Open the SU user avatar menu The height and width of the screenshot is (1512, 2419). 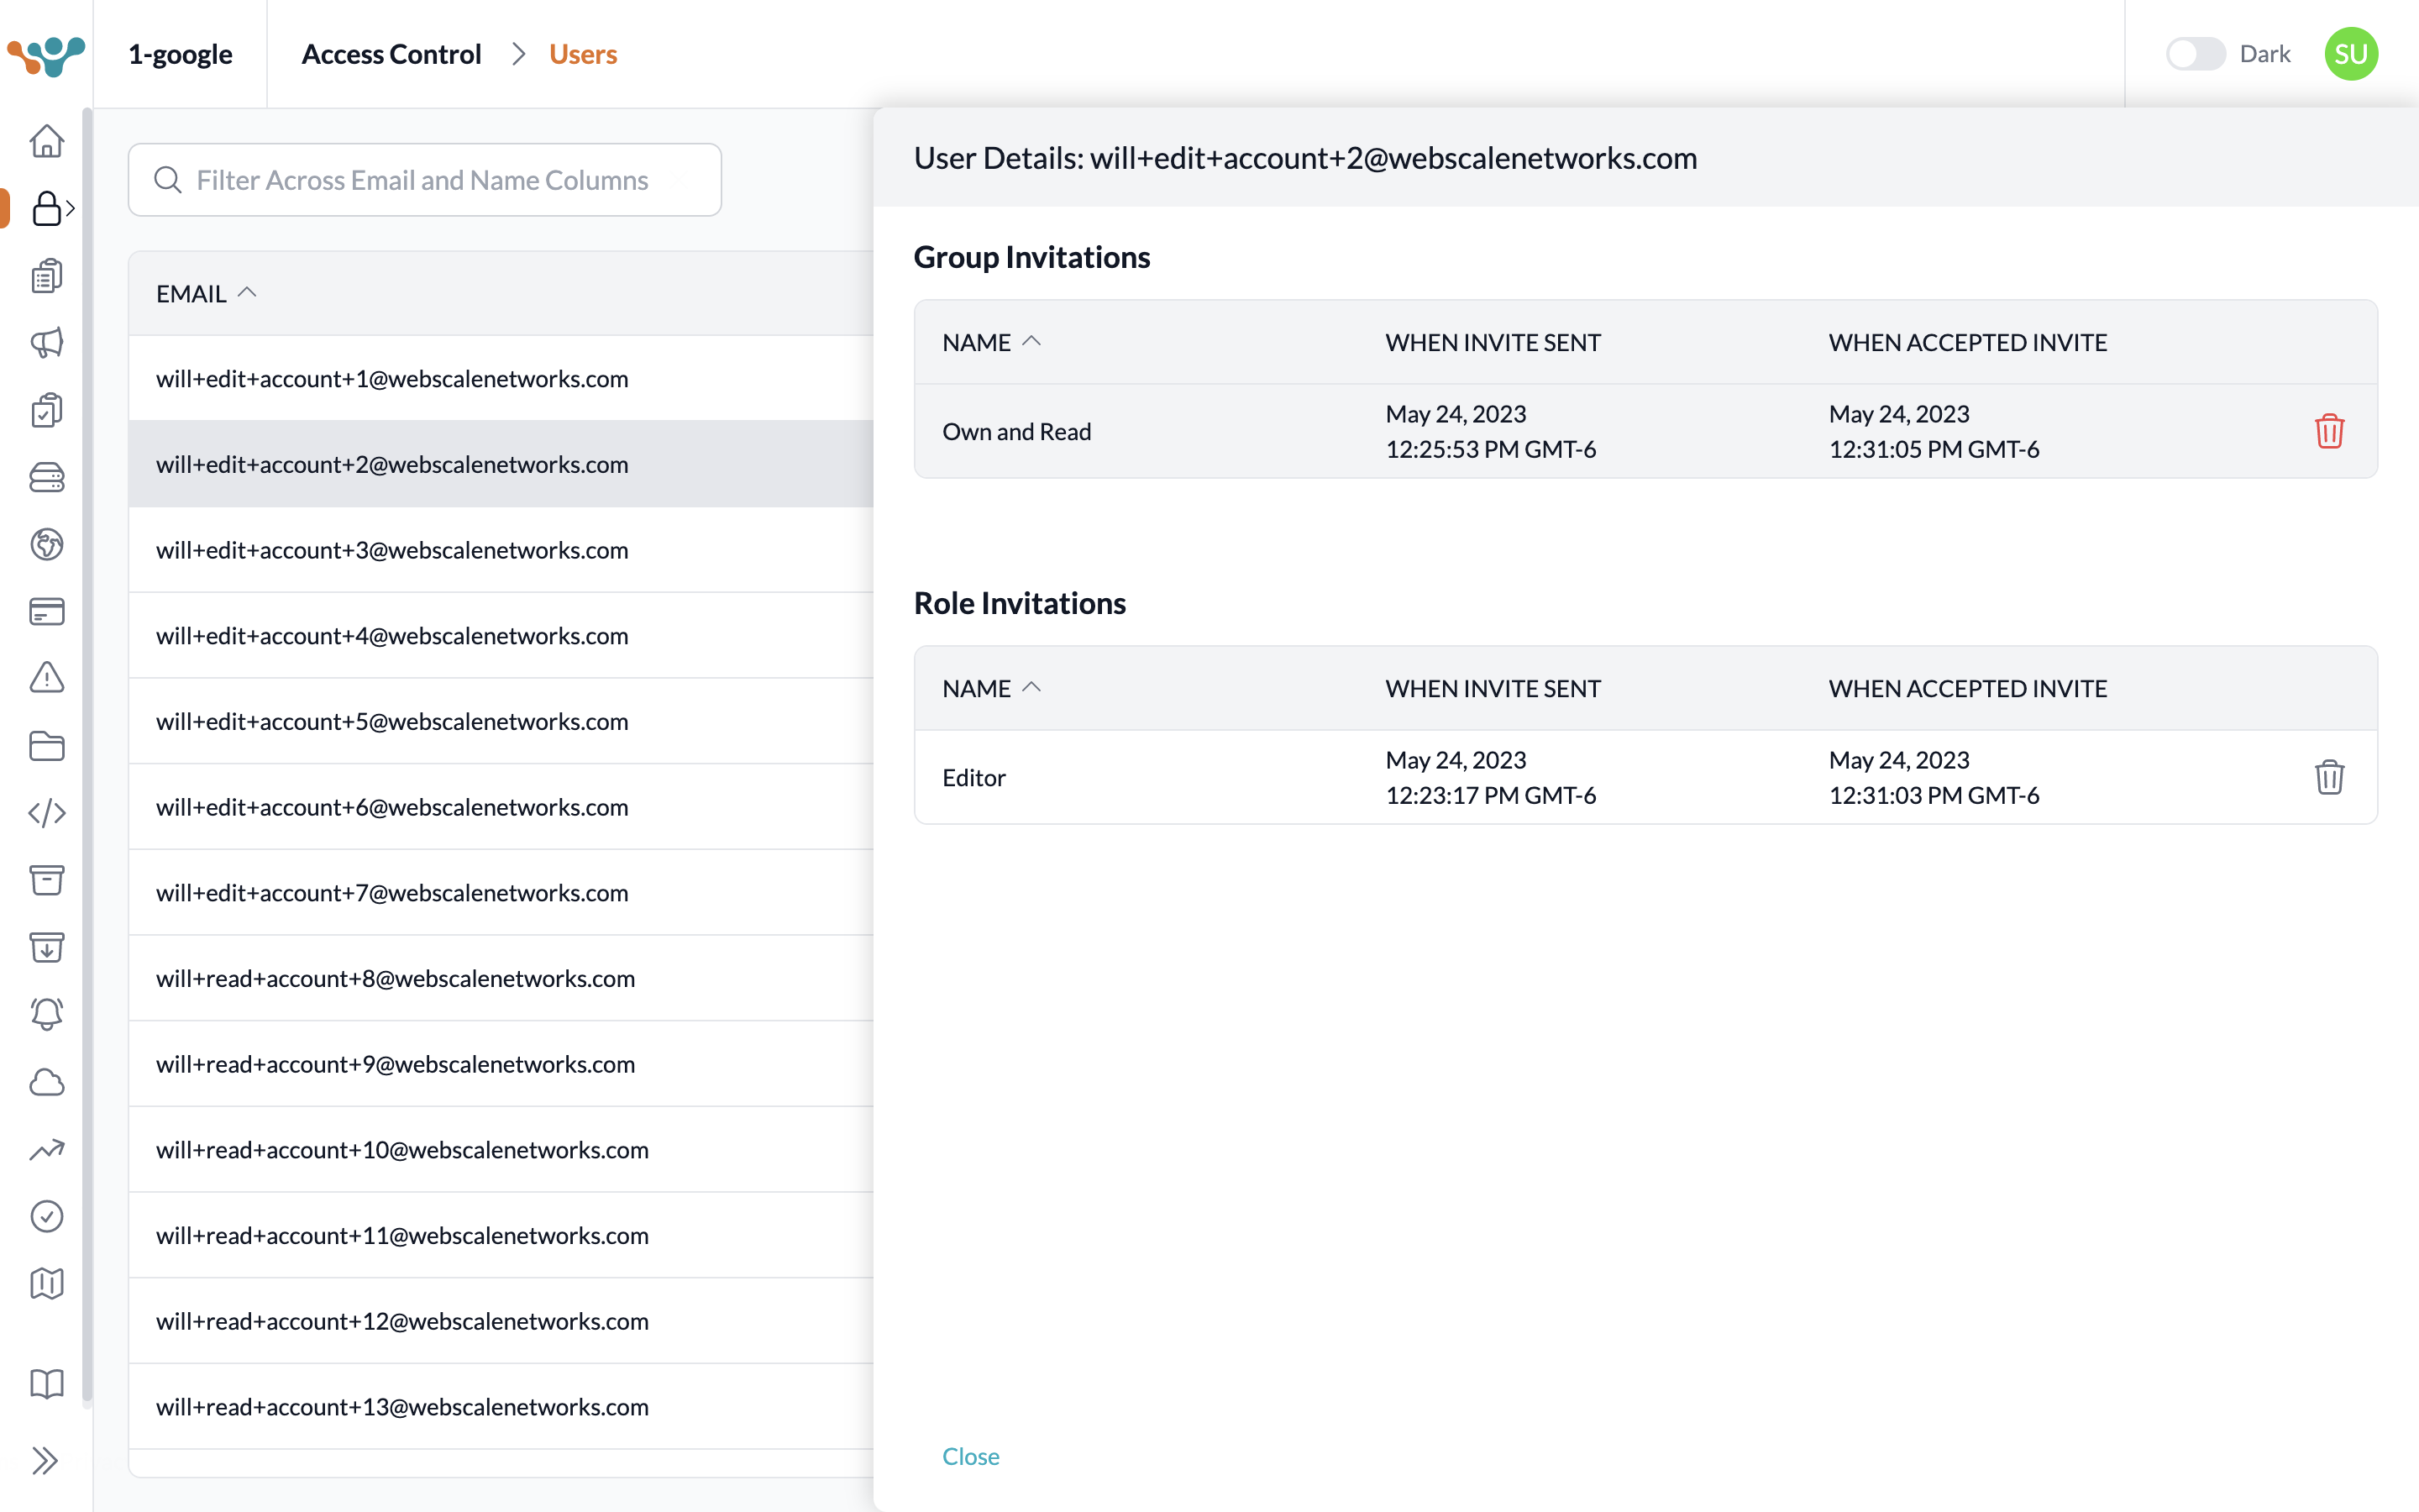click(x=2350, y=54)
